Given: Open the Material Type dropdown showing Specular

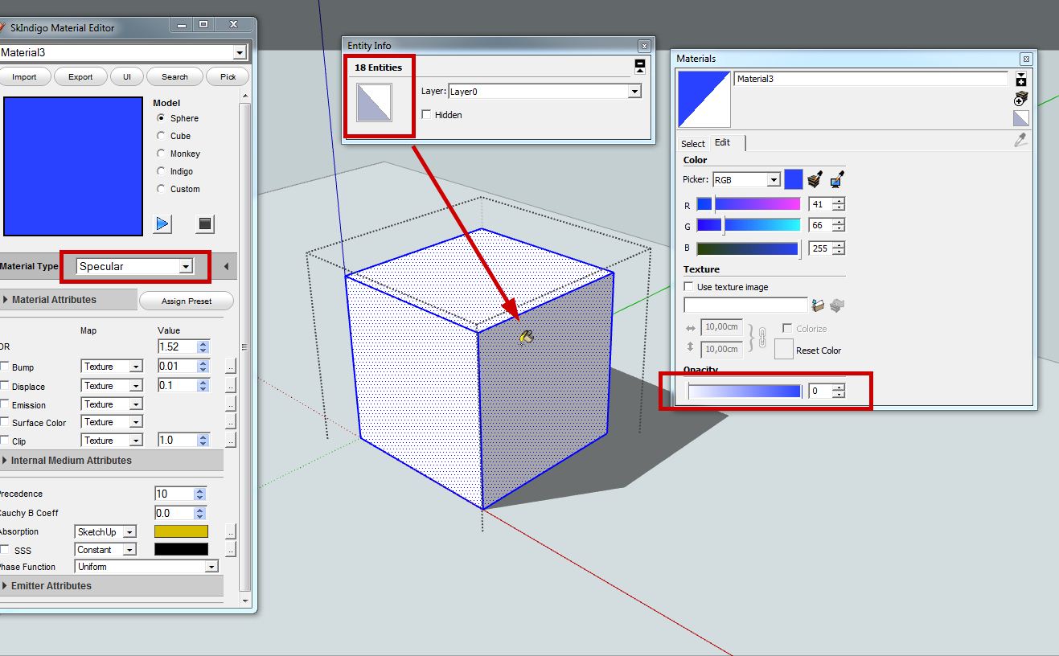Looking at the screenshot, I should (x=186, y=266).
